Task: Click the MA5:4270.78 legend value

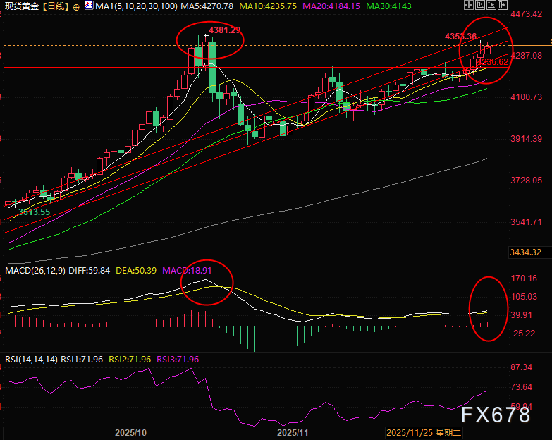Action: (x=207, y=6)
